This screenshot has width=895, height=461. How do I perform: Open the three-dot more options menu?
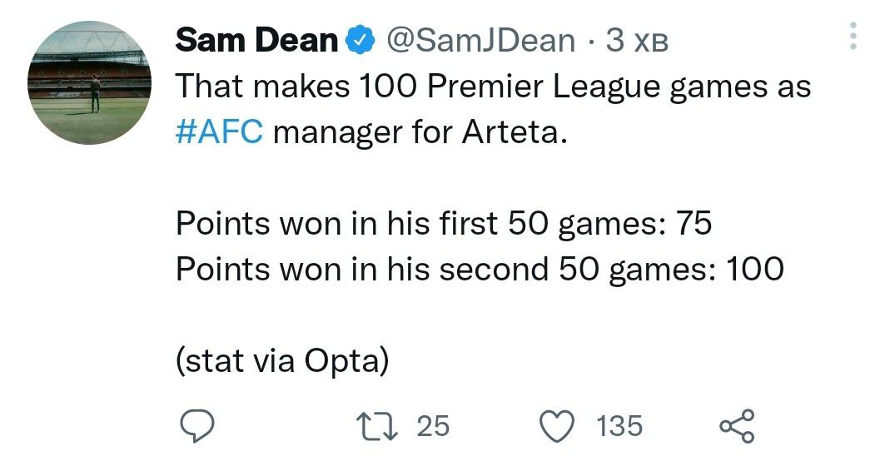pos(852,37)
